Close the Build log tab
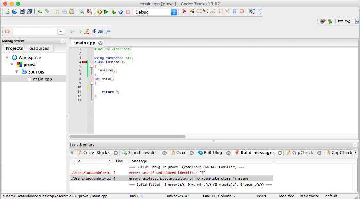 228,153
